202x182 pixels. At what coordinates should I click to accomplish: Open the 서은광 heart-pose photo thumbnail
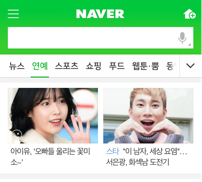point(148,116)
